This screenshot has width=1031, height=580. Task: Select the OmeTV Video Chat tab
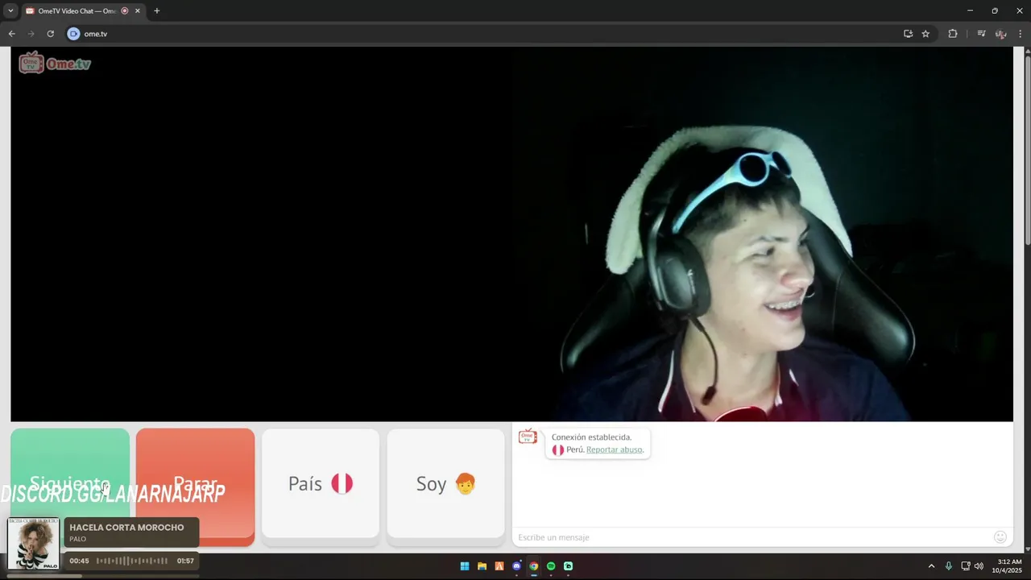point(77,11)
